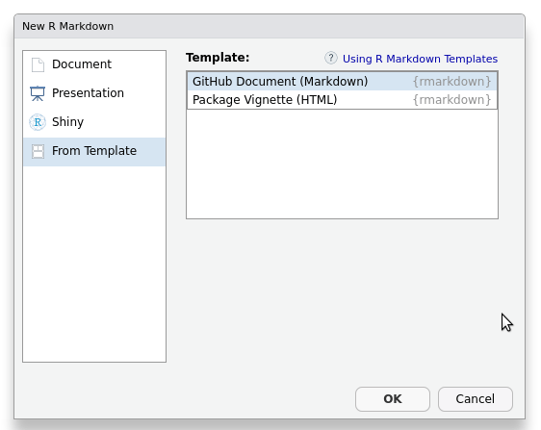Dismiss dialog with Cancel button
Image resolution: width=541 pixels, height=430 pixels.
[x=476, y=399]
